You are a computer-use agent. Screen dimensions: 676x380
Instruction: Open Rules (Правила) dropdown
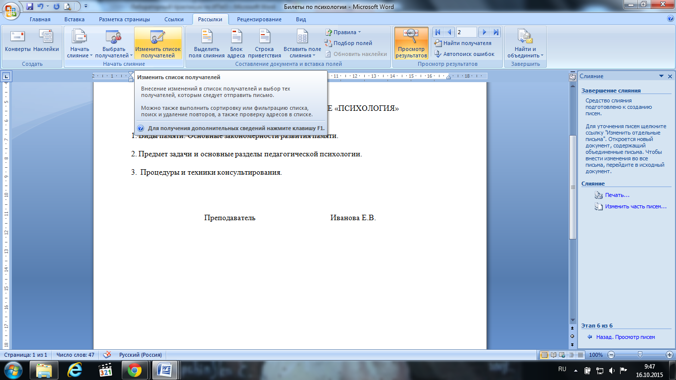coord(343,32)
